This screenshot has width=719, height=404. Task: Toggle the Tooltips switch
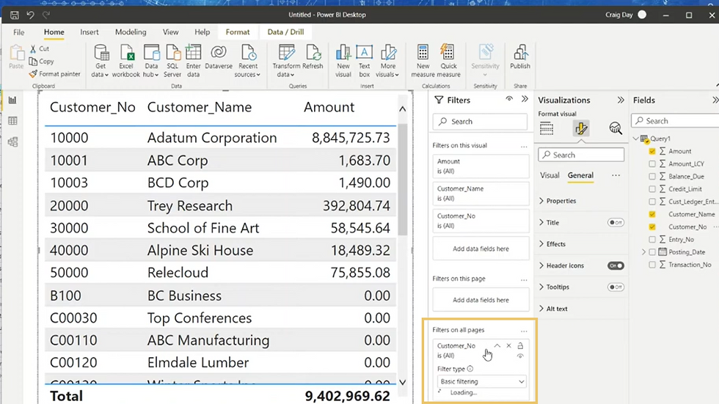click(616, 287)
